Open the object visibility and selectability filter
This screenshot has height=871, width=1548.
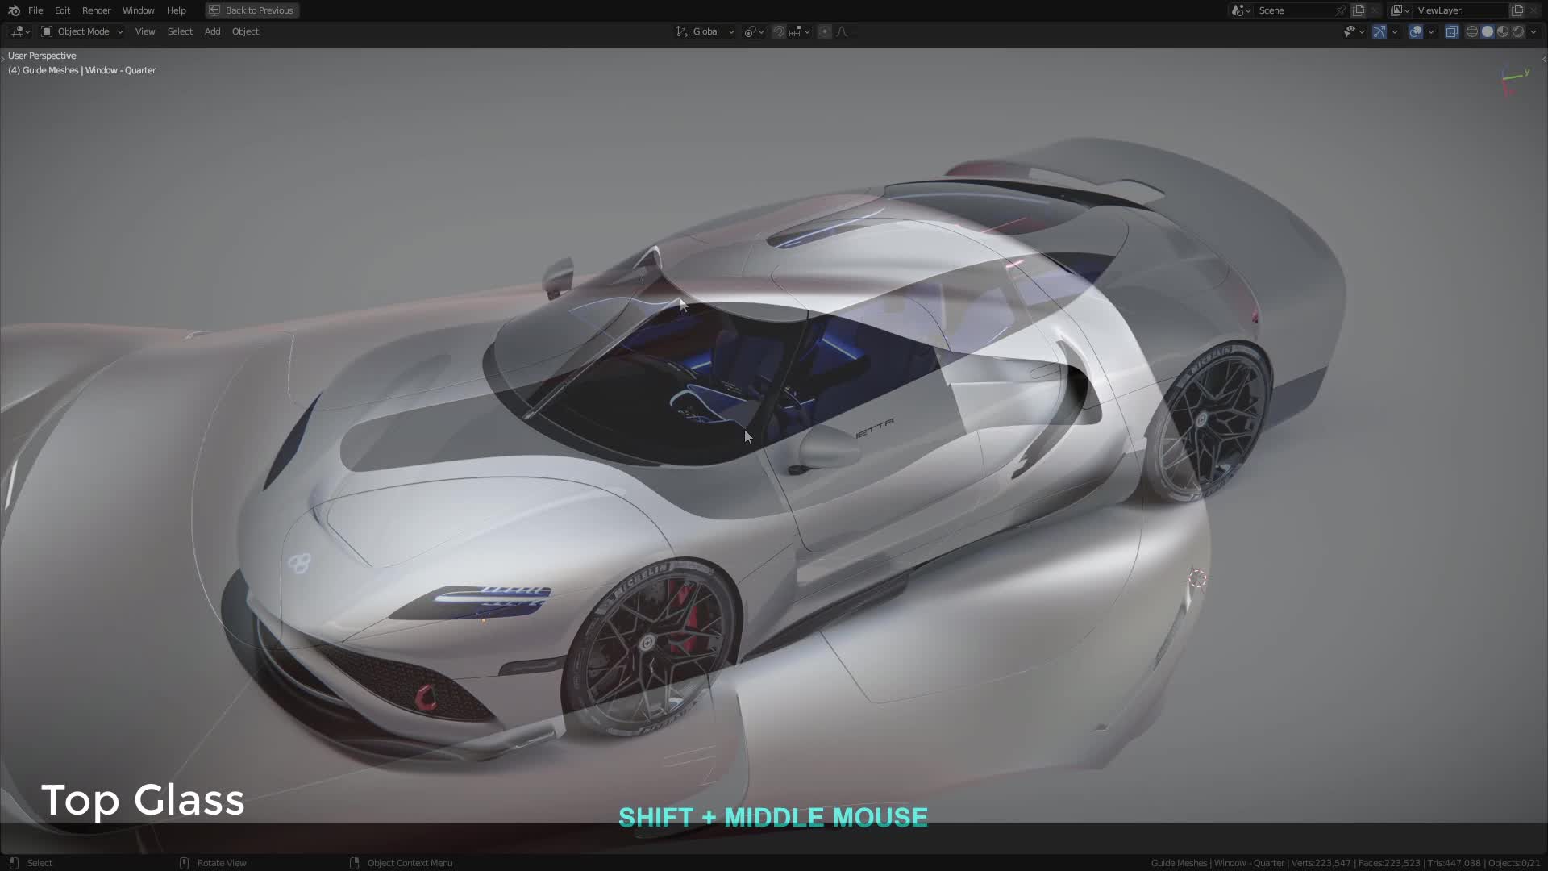[1354, 31]
